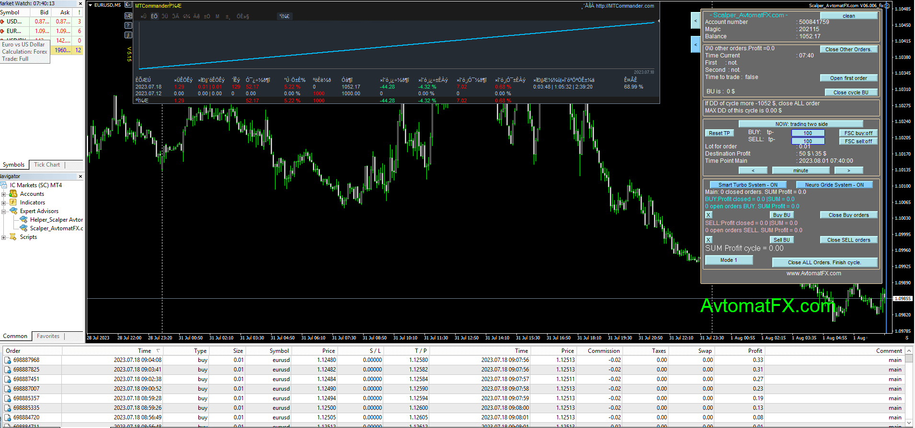
Task: Open the MTCommander.com link
Action: 625,6
